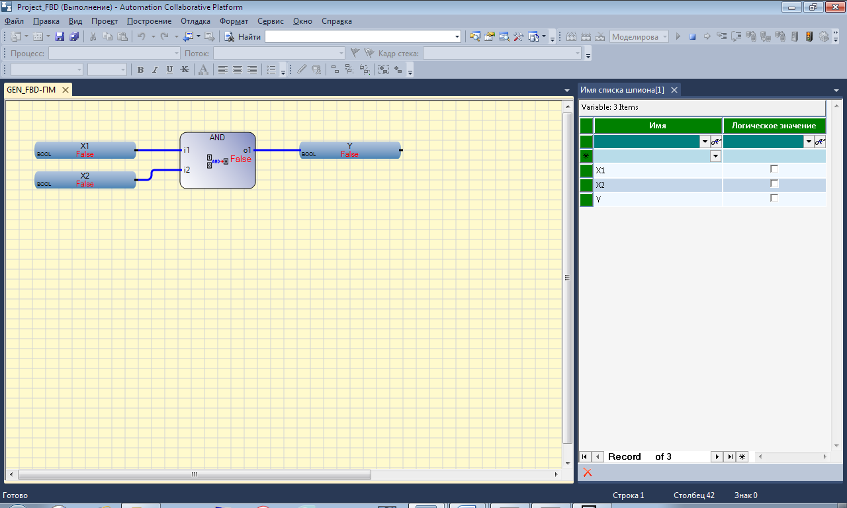Click the red X delete icon below spy list
Screen dimensions: 847x508
587,472
